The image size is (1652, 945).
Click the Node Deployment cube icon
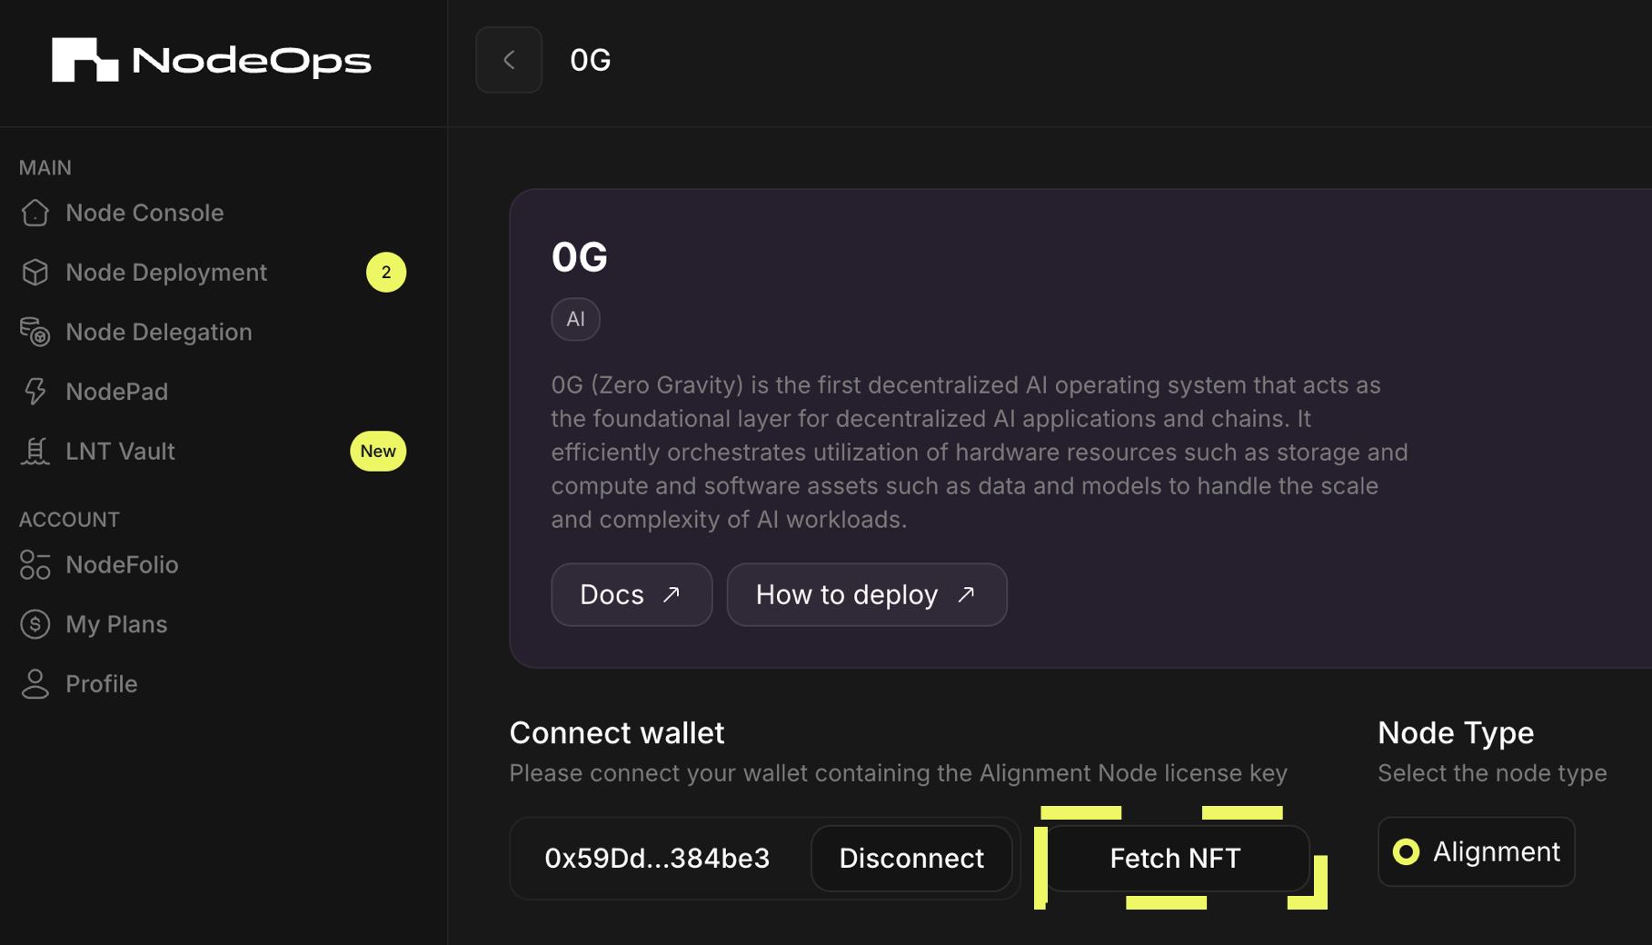tap(35, 272)
